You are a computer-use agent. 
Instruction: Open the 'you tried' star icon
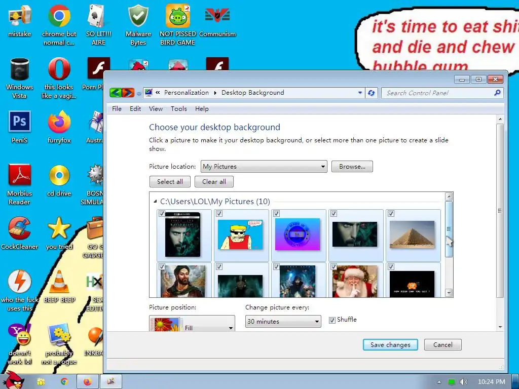pyautogui.click(x=59, y=234)
